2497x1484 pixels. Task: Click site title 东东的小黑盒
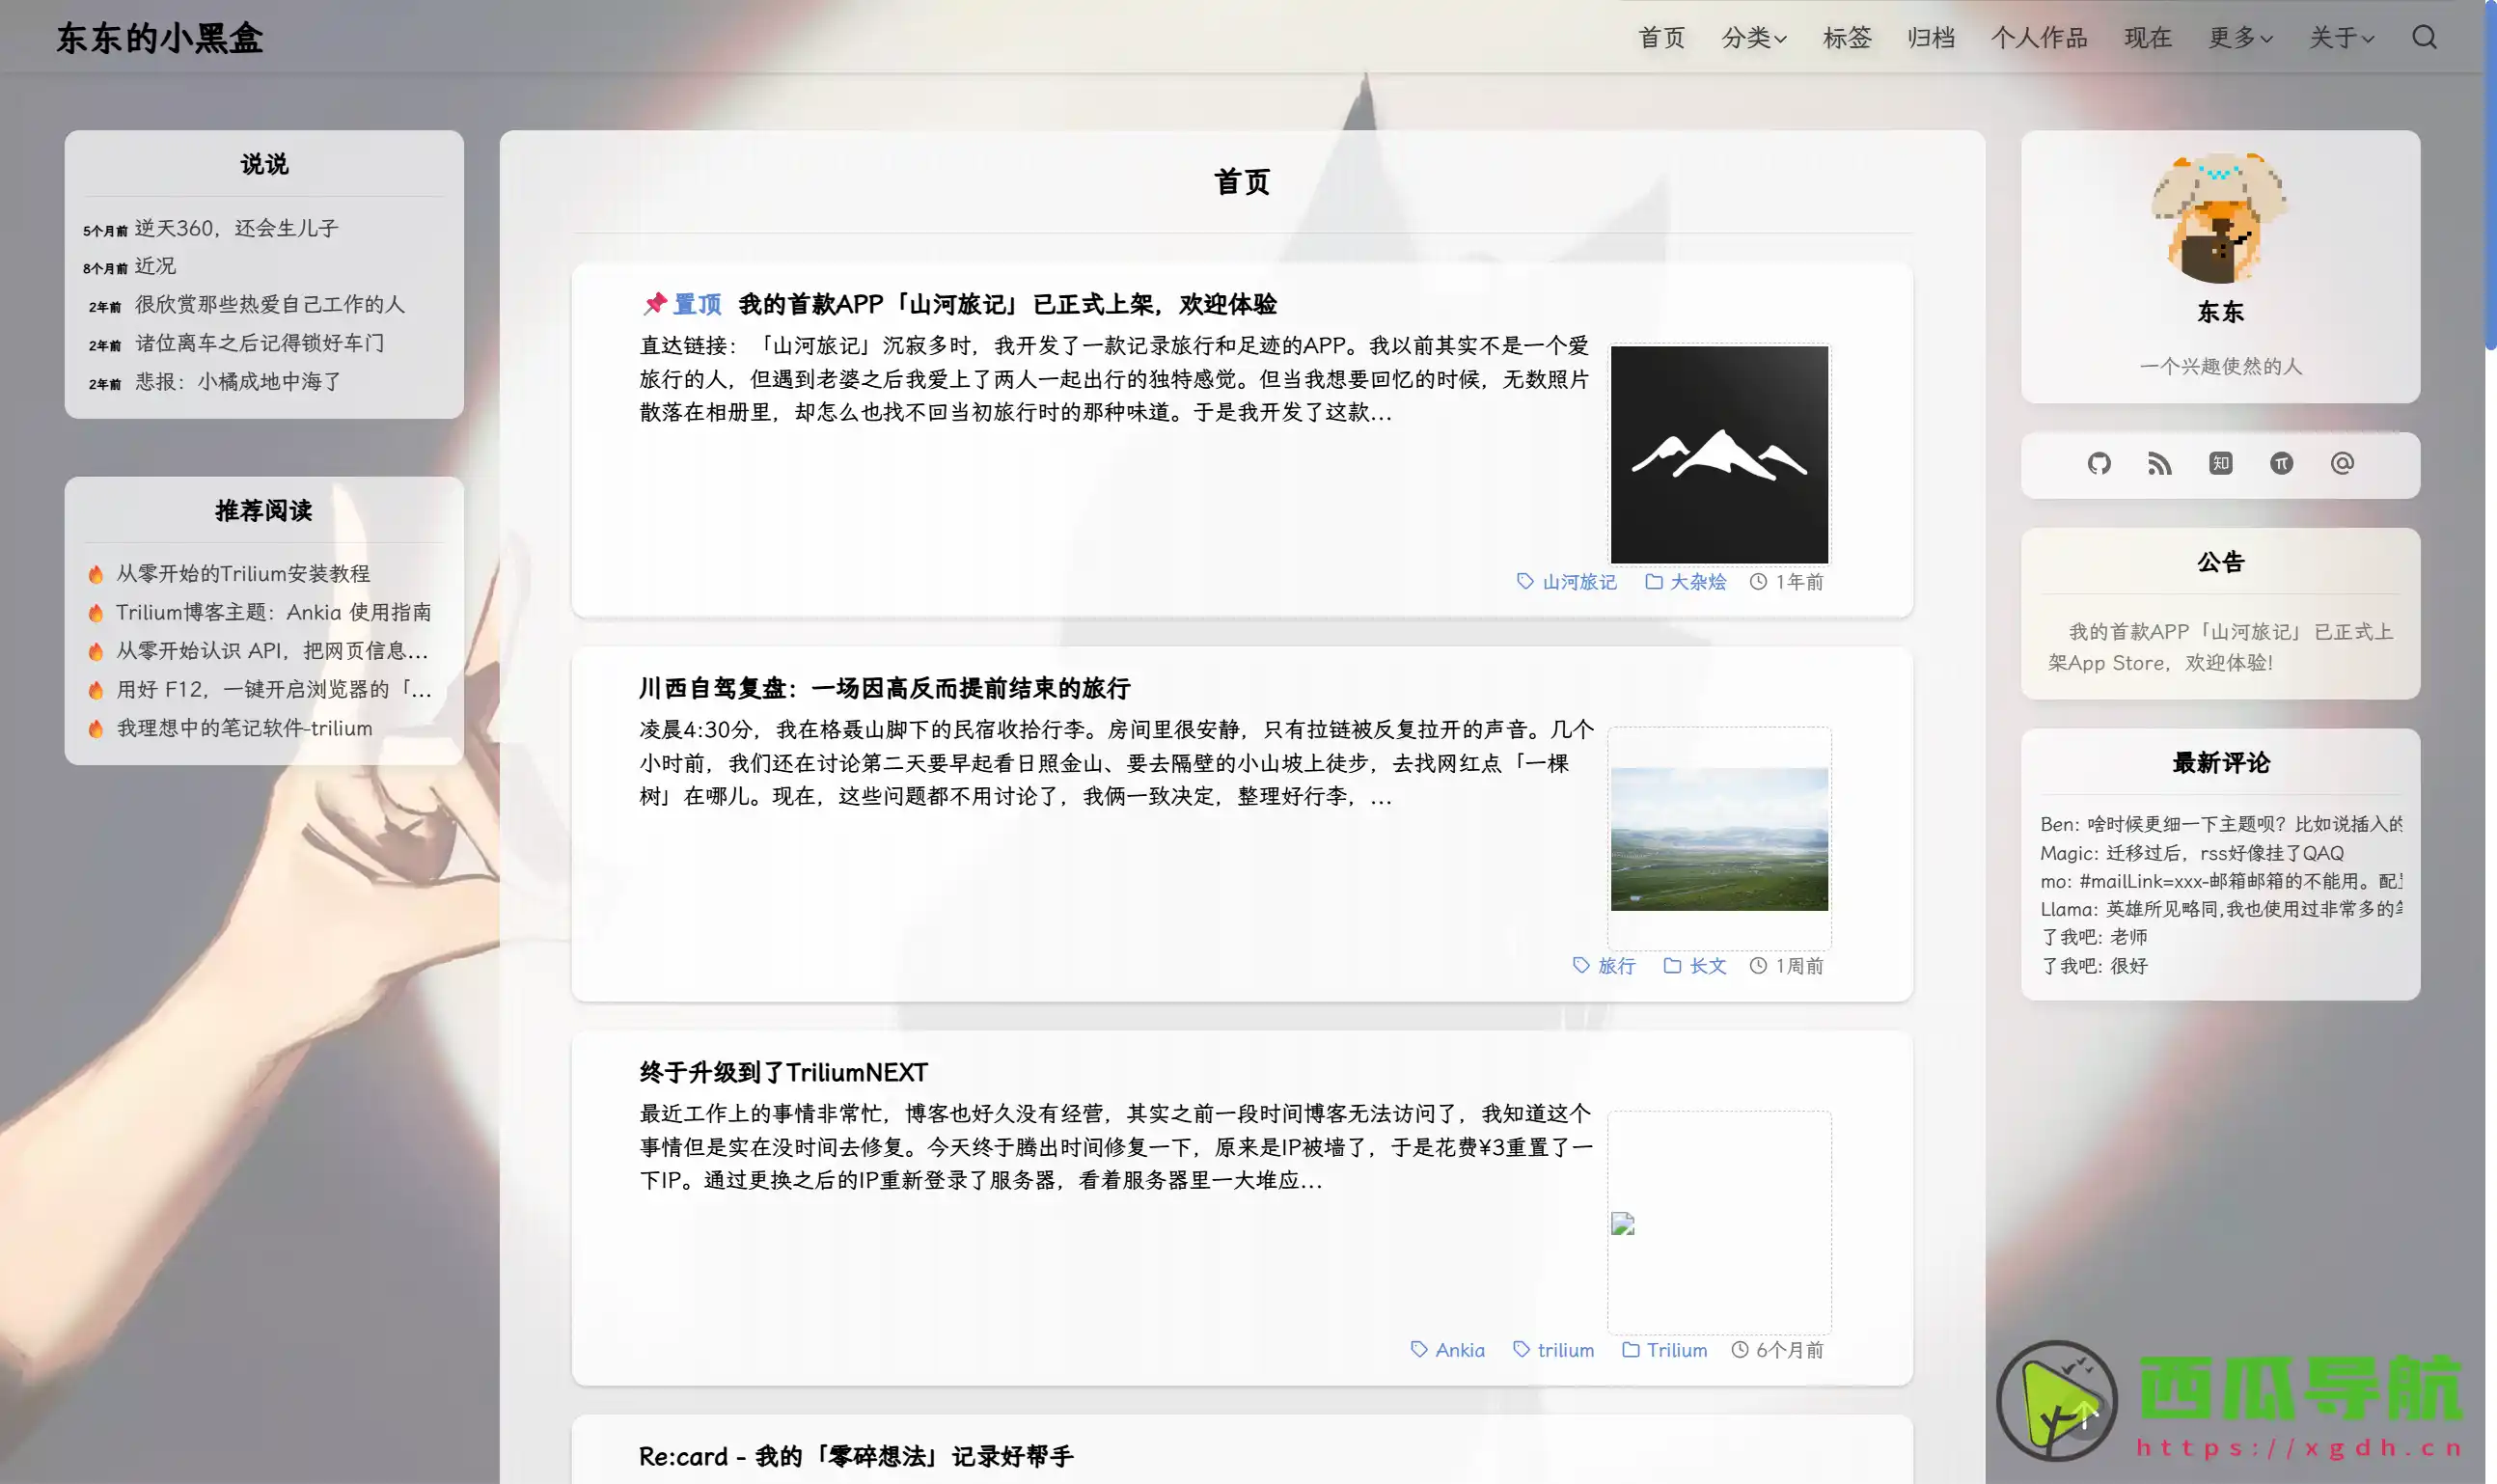[160, 38]
